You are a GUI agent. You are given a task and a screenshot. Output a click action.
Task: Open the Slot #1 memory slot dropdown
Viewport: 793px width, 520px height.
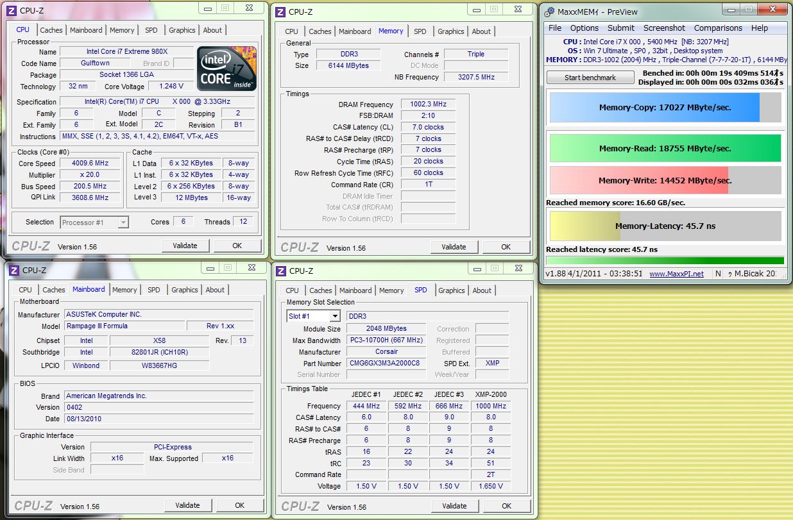click(334, 316)
